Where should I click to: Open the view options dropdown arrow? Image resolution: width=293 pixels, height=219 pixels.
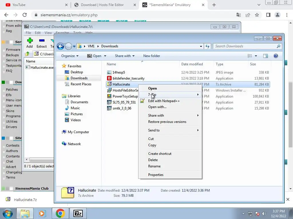click(256, 56)
